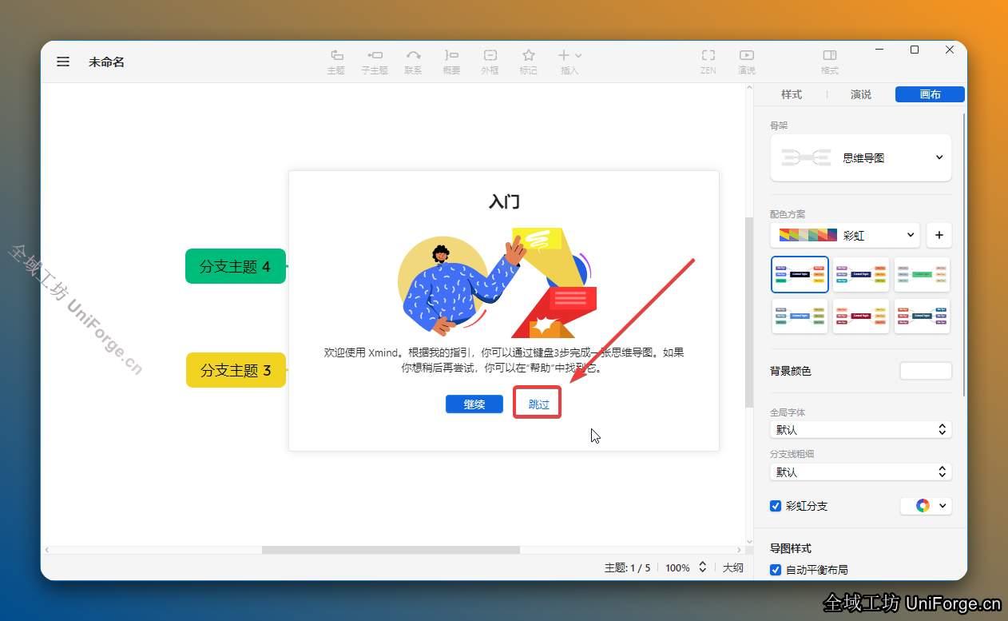Click the 外框 boundary toolbar icon

point(490,62)
